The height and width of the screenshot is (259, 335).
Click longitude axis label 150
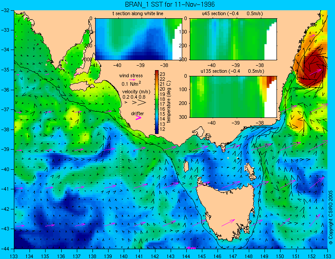281,256
